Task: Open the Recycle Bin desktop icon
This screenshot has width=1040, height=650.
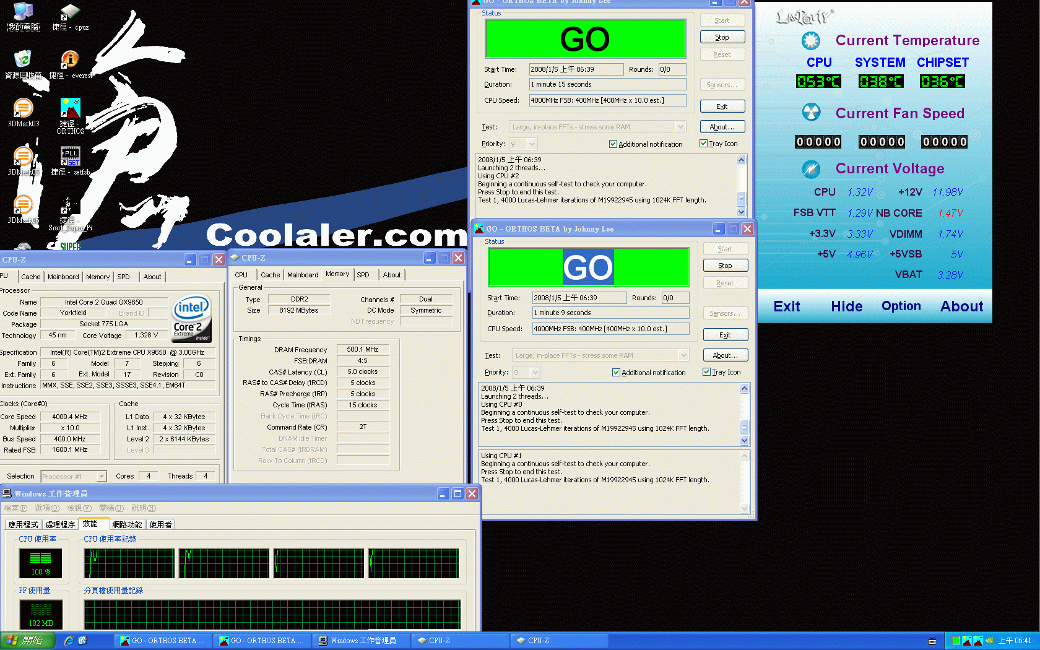Action: coord(23,59)
